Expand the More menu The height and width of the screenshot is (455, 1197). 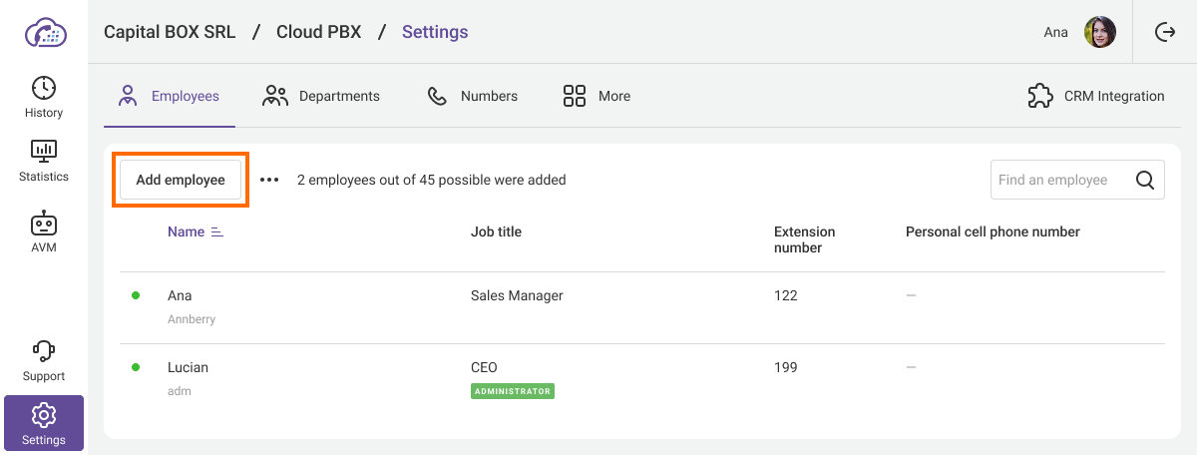(597, 97)
